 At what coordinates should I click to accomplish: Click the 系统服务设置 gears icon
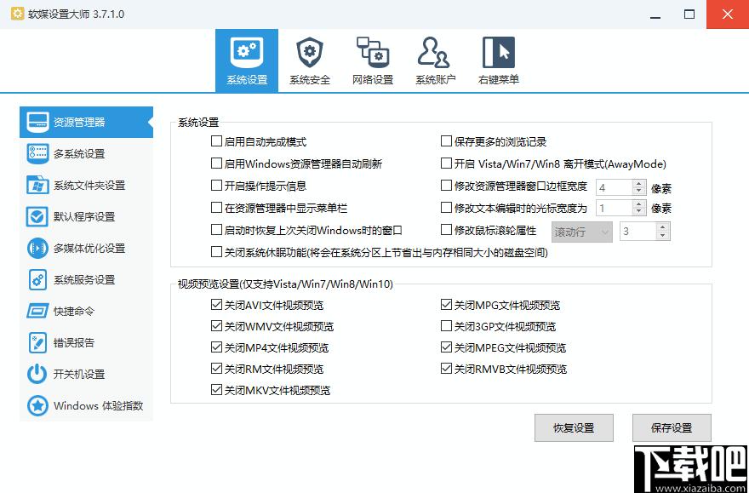click(37, 280)
